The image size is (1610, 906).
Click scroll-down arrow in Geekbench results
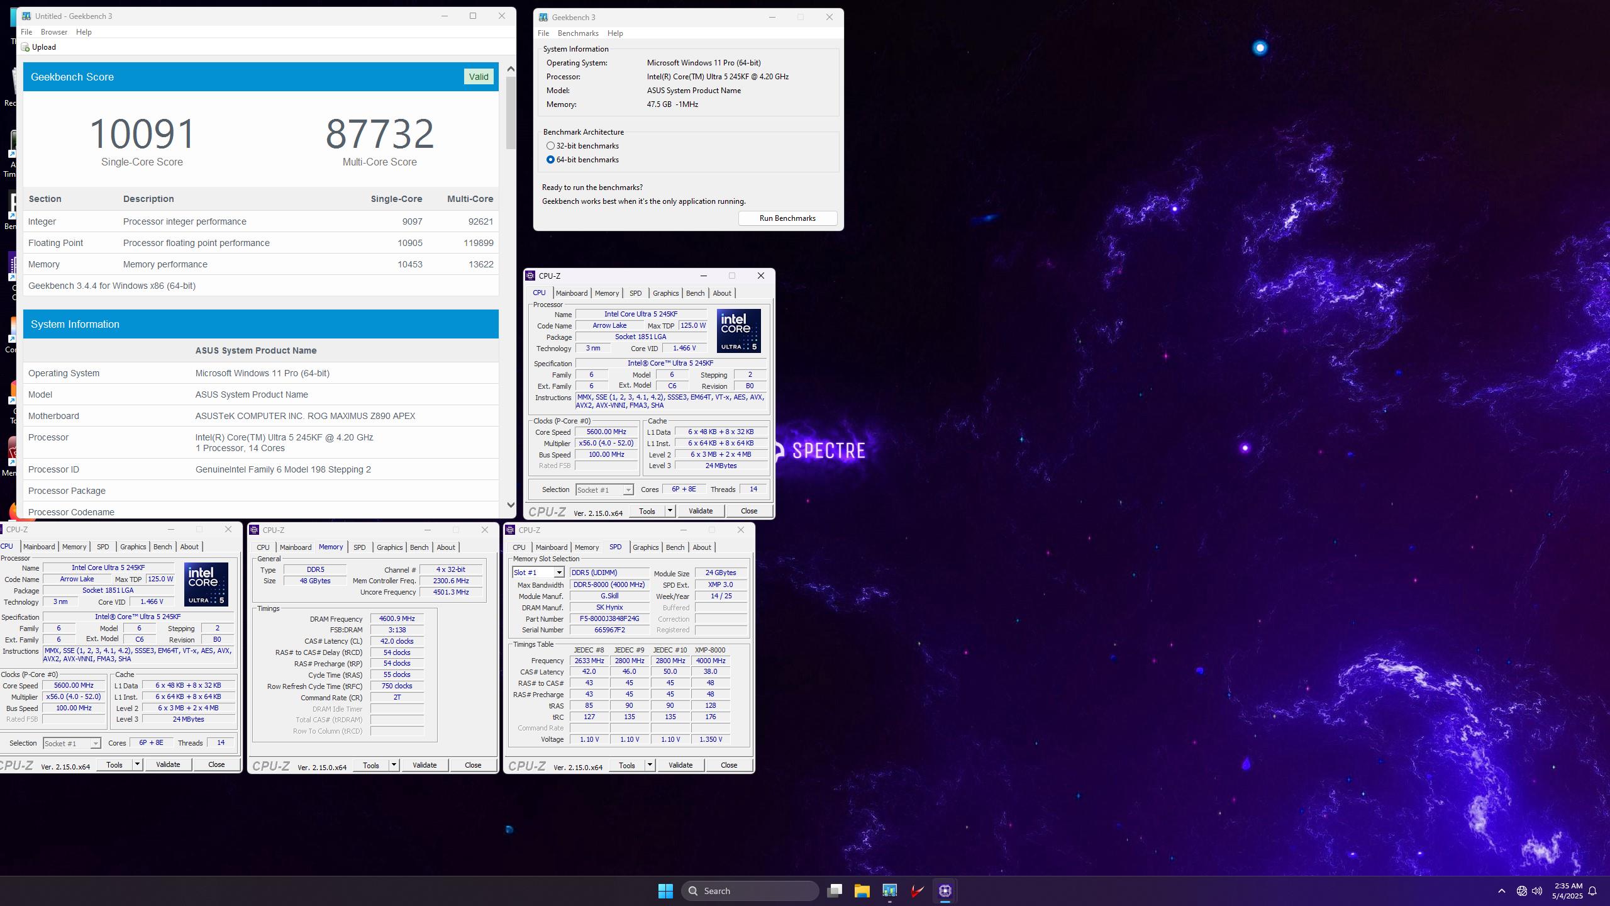pos(511,505)
